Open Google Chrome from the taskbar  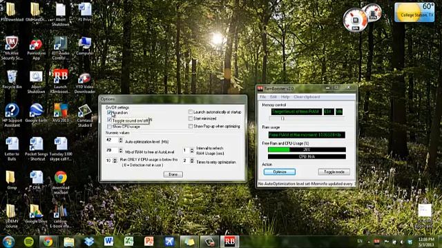48,242
